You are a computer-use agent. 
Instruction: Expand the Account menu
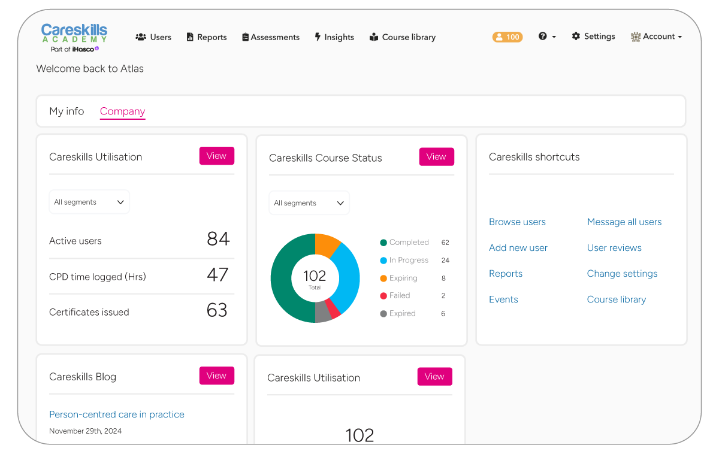657,37
